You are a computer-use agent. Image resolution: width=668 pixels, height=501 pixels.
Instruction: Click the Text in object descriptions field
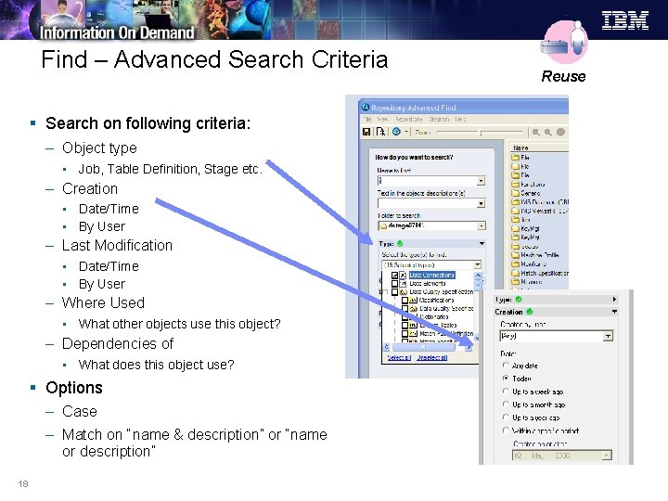(427, 203)
